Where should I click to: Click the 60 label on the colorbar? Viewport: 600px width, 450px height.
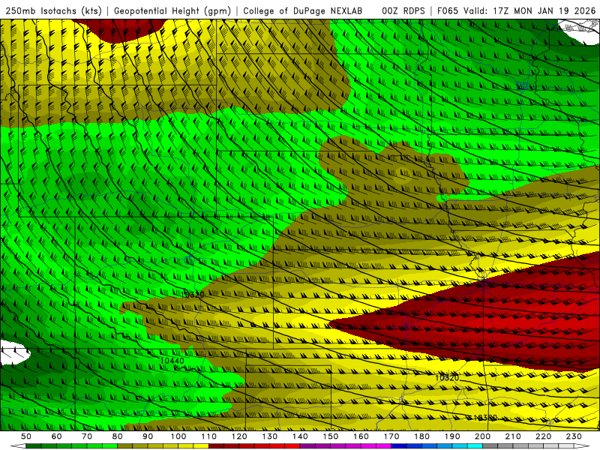click(56, 436)
